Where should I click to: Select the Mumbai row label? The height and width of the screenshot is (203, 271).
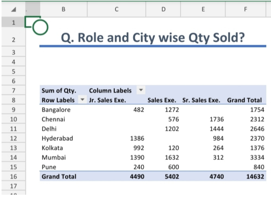click(x=54, y=158)
